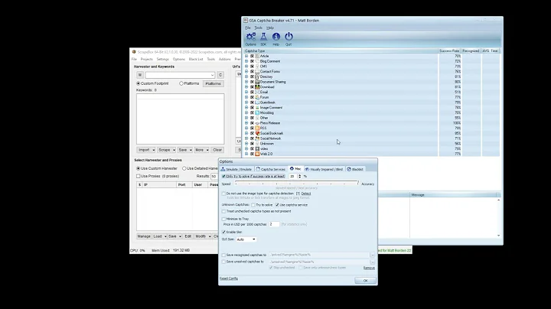Click the Clear button in ScrapeBox keywords
This screenshot has height=309, width=551.
[217, 150]
